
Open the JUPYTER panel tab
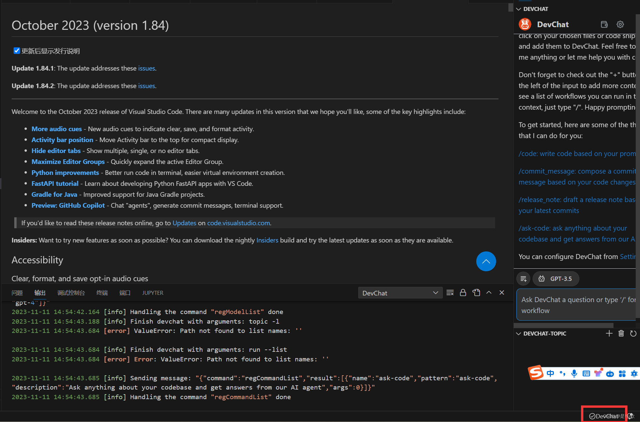tap(153, 293)
